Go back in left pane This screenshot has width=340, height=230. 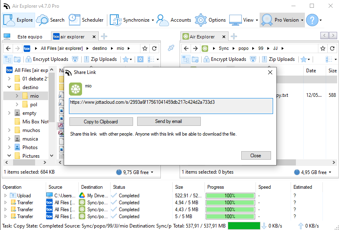point(8,48)
